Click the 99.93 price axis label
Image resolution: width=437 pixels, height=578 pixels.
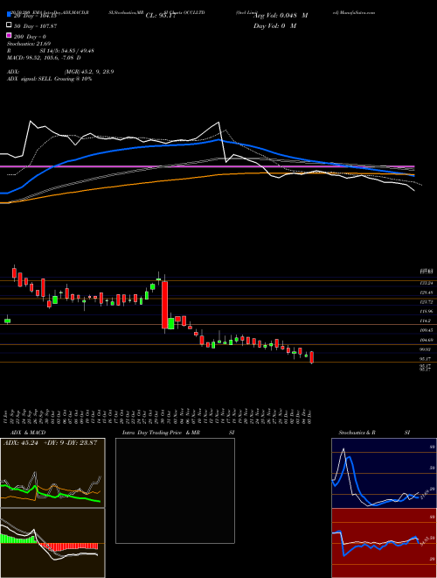click(426, 349)
